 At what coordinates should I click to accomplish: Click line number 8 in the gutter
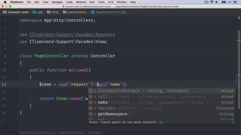(5, 56)
